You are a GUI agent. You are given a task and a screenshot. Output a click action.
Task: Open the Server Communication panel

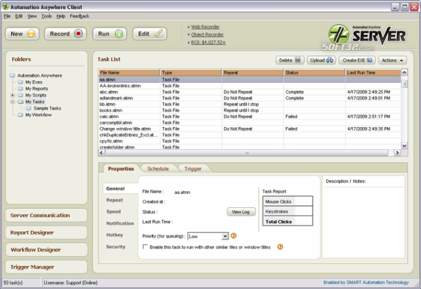coord(46,215)
